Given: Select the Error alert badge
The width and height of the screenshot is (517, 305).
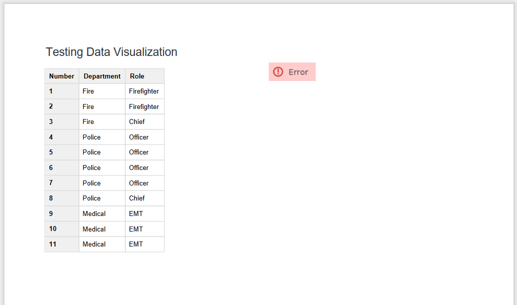Looking at the screenshot, I should click(x=292, y=71).
